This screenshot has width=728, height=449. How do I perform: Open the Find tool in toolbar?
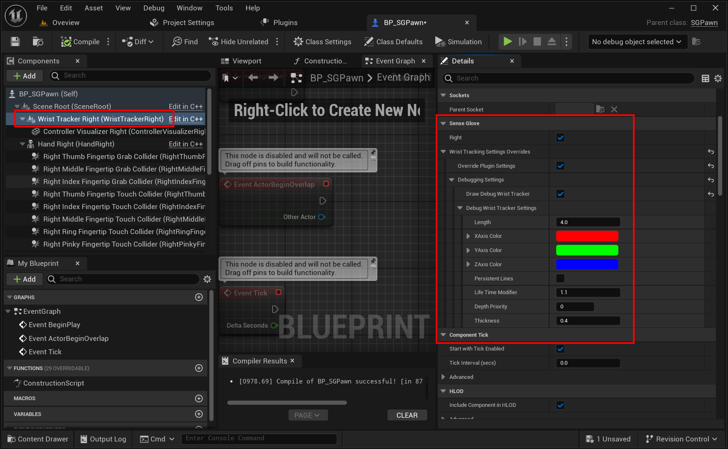[184, 41]
